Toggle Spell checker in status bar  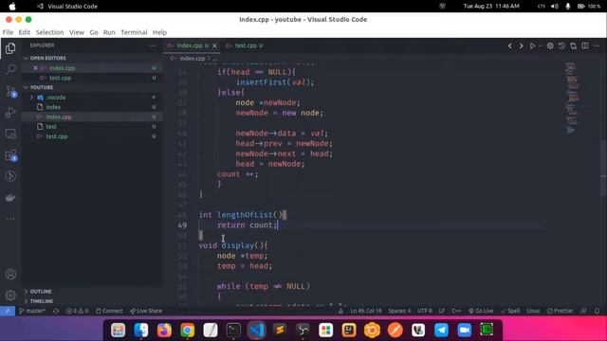pos(510,311)
